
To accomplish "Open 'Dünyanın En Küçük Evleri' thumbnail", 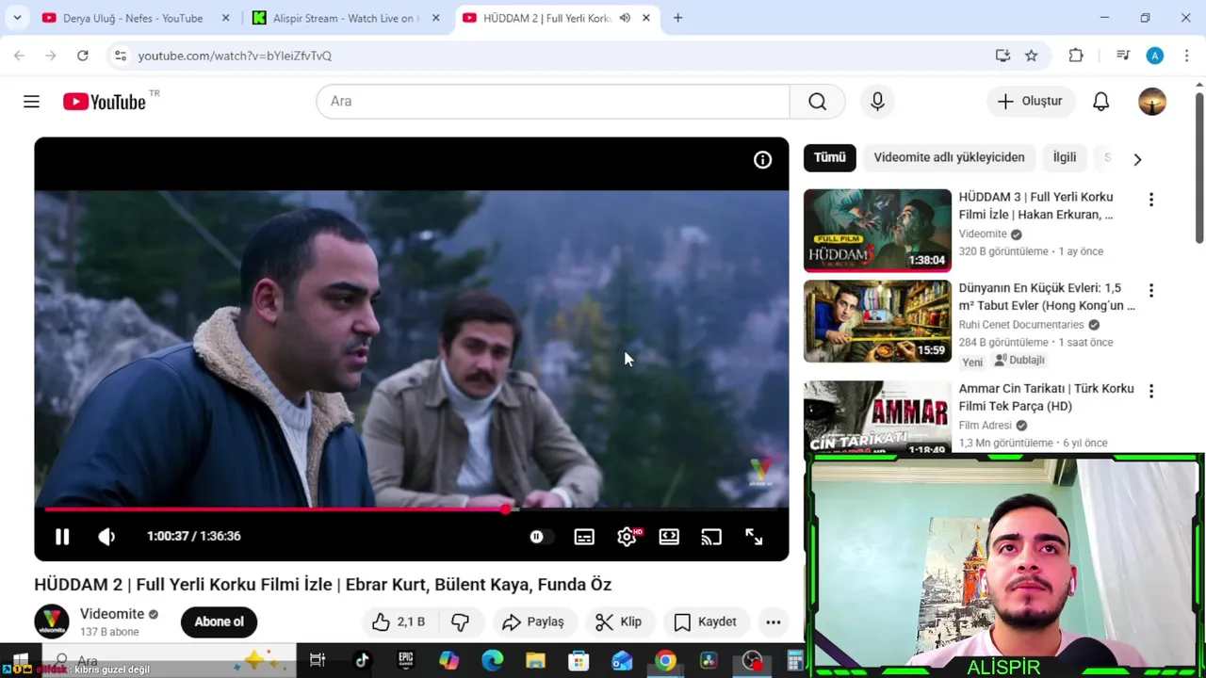I will point(877,321).
